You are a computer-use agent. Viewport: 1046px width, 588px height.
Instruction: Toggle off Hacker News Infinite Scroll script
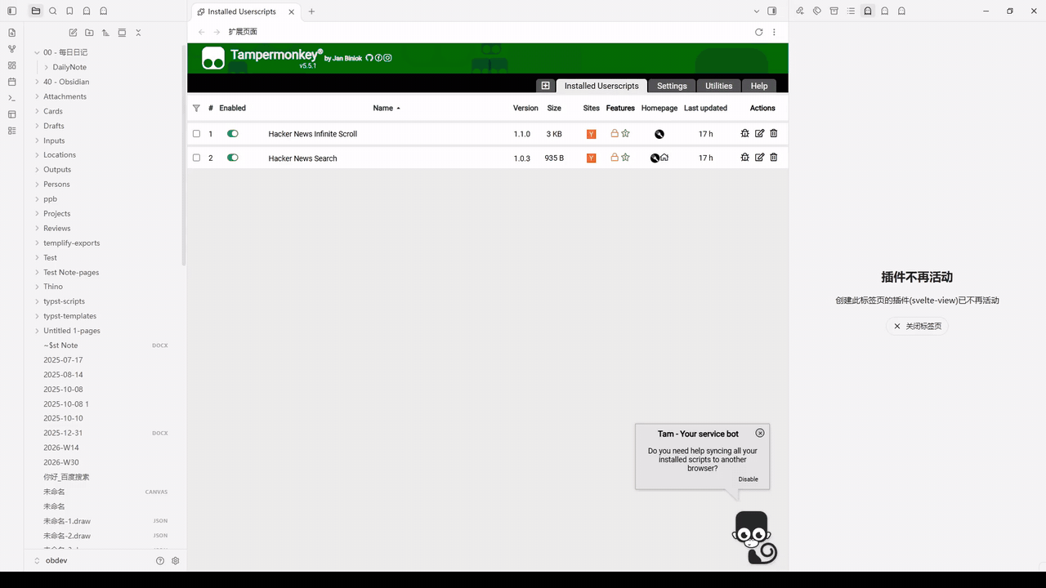pyautogui.click(x=233, y=133)
